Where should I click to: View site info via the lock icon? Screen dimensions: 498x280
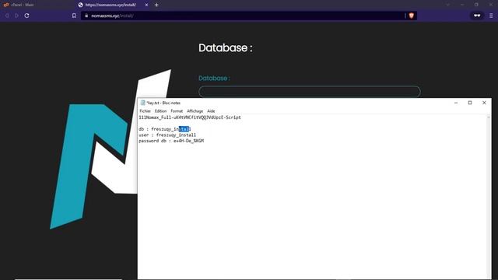click(86, 16)
